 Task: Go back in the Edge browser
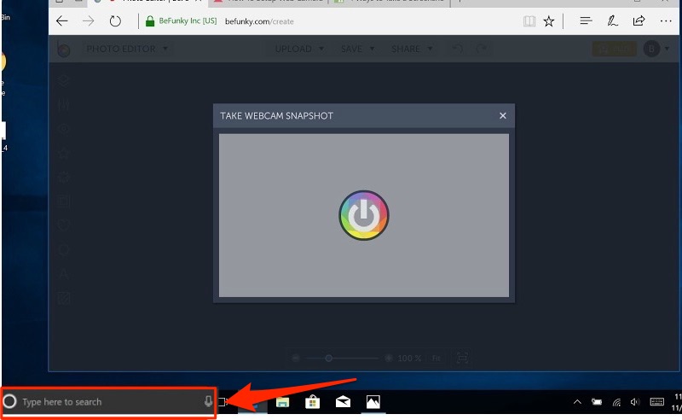pyautogui.click(x=62, y=20)
